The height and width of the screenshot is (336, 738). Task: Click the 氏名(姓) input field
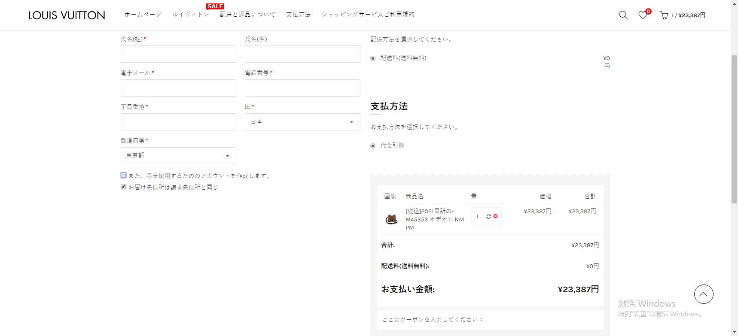coord(178,54)
